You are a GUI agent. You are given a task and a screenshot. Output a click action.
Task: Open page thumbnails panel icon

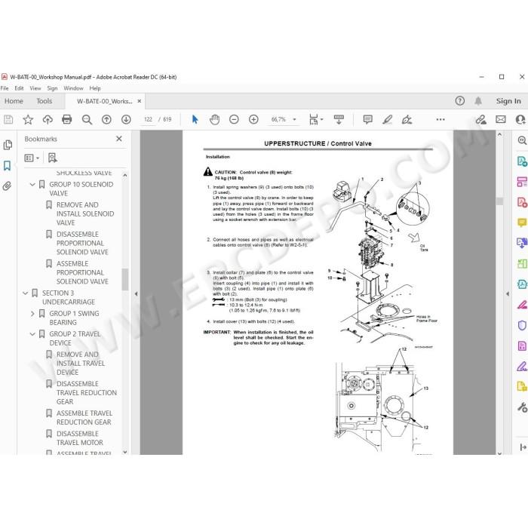click(8, 145)
